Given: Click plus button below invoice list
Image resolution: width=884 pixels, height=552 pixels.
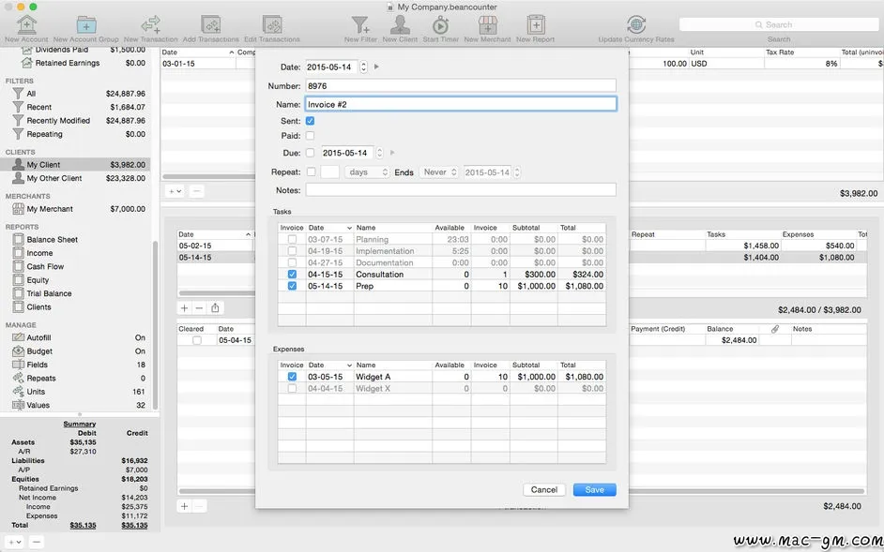Looking at the screenshot, I should [x=184, y=308].
